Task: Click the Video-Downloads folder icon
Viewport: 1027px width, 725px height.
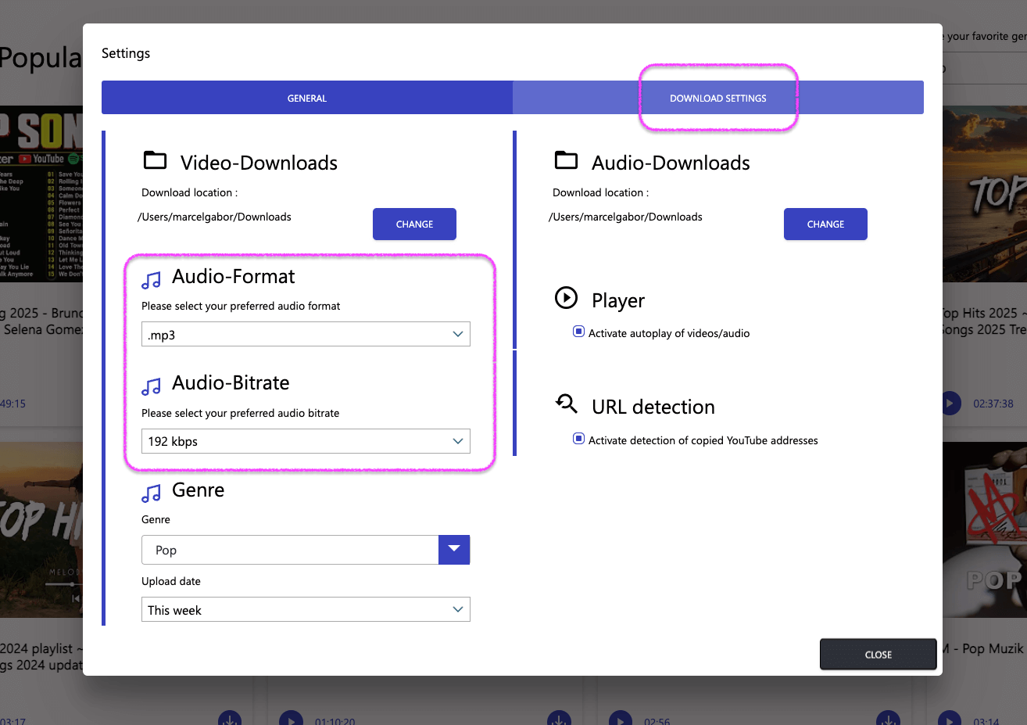Action: (x=155, y=160)
